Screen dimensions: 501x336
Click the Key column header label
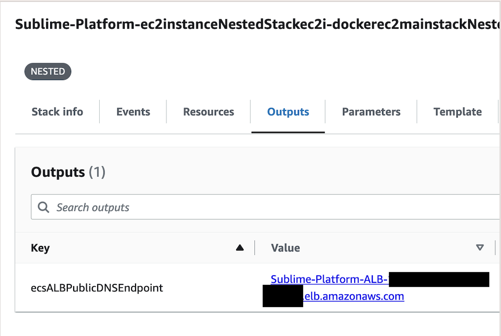point(40,248)
